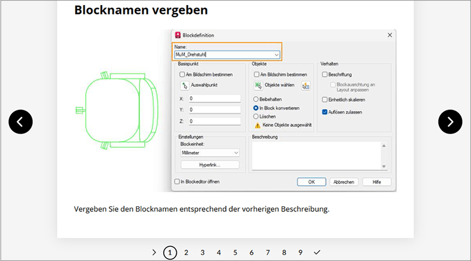Enable Basispunkt Am Bildschirm bestimmen checkbox

[182, 74]
